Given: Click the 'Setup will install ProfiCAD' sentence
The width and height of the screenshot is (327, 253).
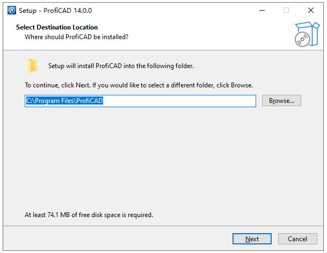Looking at the screenshot, I should [121, 66].
